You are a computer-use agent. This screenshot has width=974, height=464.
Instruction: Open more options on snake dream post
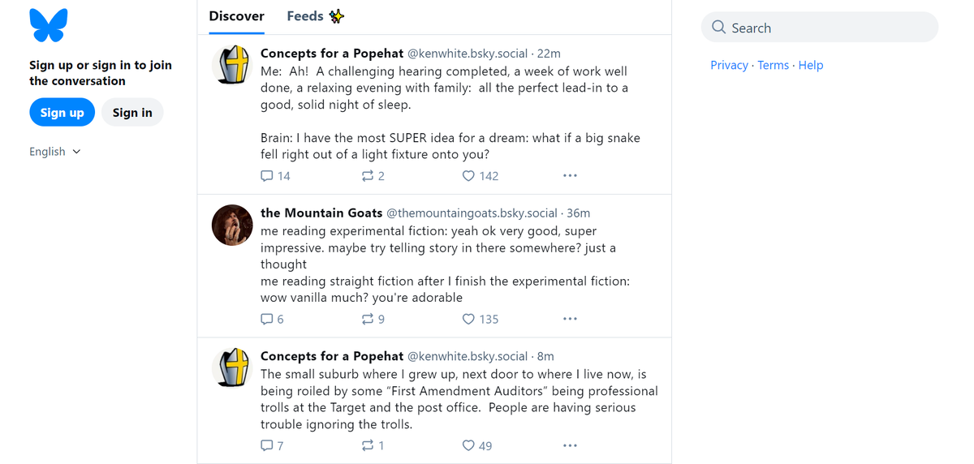(x=570, y=176)
